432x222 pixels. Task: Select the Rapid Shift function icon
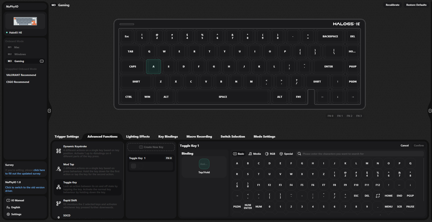[x=59, y=203]
